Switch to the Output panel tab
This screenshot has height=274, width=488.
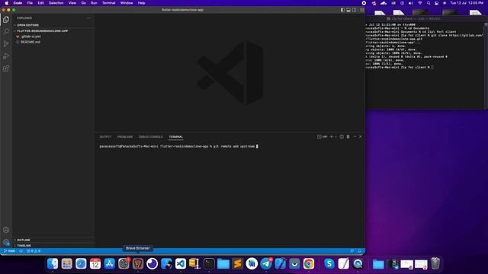[x=105, y=137]
